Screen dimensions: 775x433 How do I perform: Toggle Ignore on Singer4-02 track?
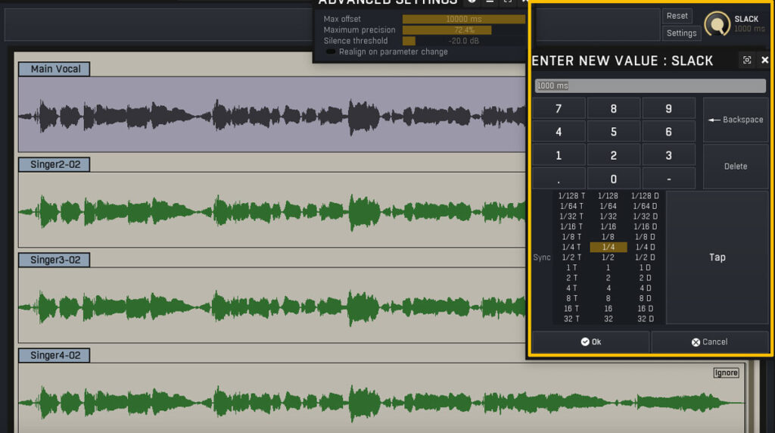coord(726,372)
